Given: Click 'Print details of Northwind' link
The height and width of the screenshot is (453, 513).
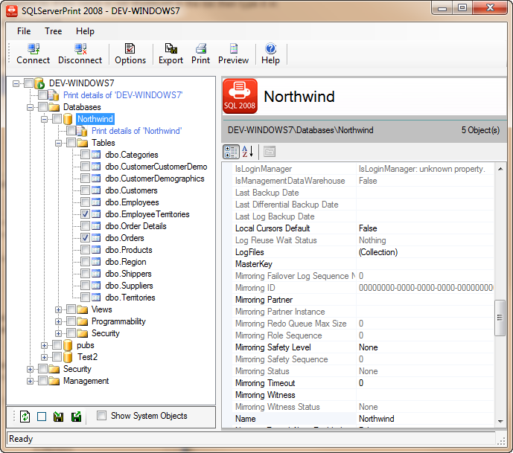Looking at the screenshot, I should point(136,131).
